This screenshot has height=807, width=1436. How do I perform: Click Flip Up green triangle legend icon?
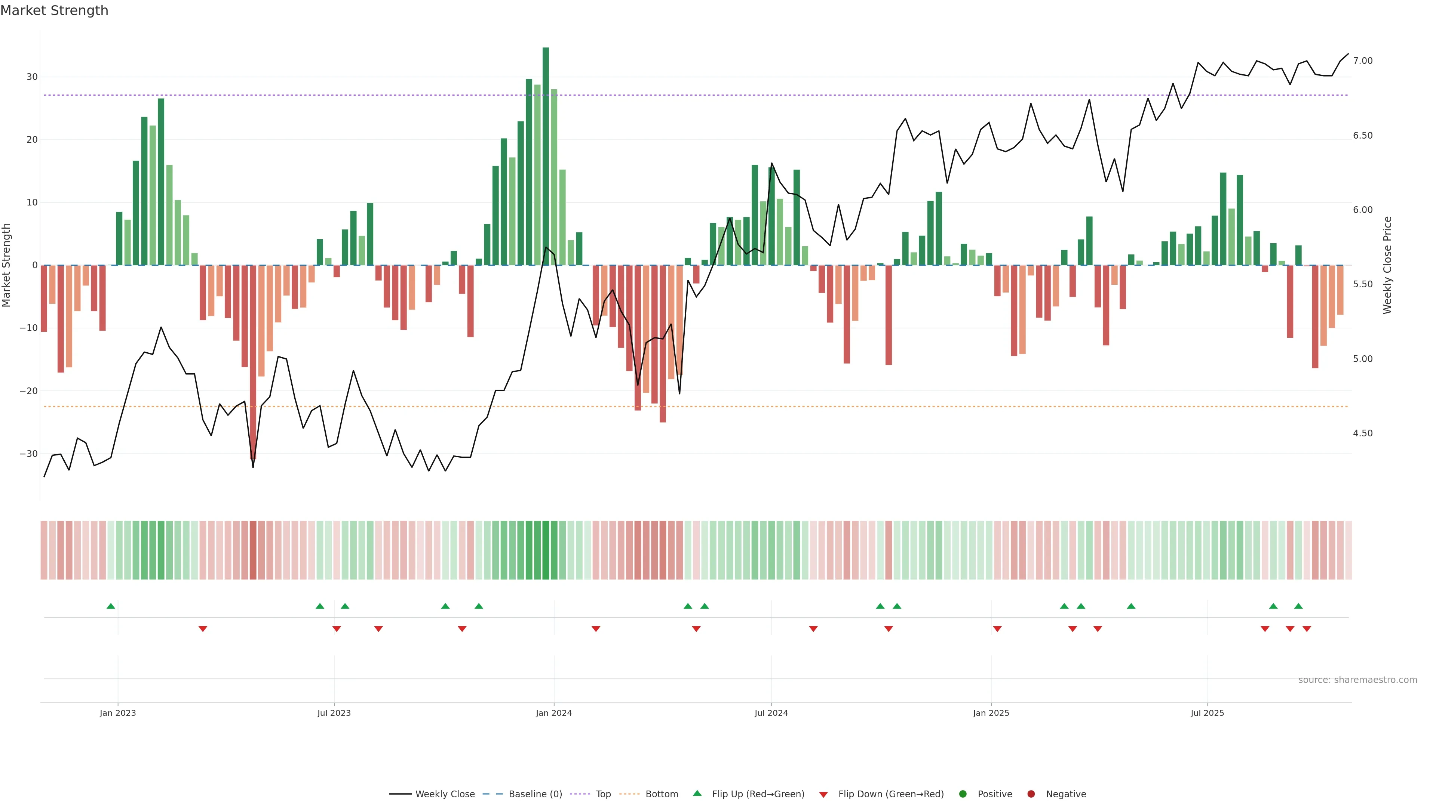click(x=697, y=794)
